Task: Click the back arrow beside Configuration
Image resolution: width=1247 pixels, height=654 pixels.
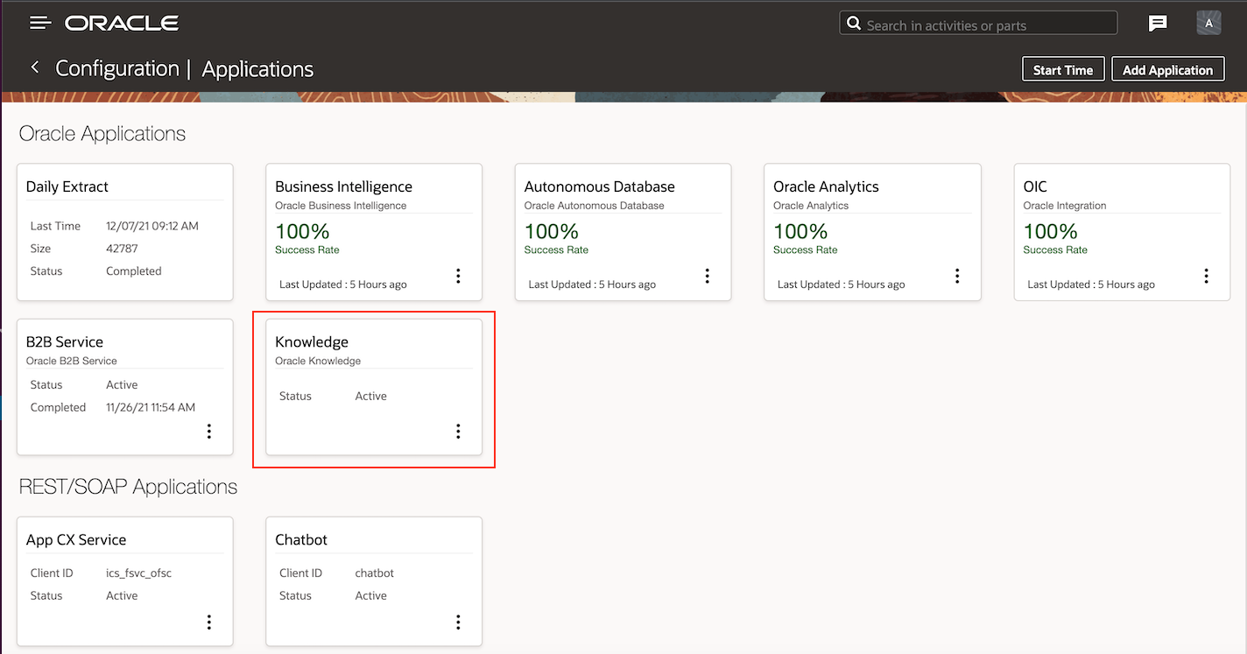Action: 35,67
